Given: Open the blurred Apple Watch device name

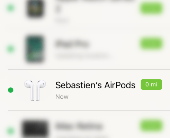Looking at the screenshot, I should click(59, 9).
